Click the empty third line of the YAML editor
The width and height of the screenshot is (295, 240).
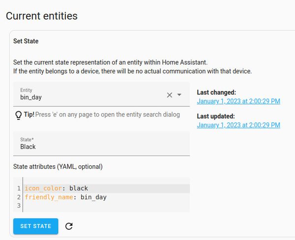point(98,206)
